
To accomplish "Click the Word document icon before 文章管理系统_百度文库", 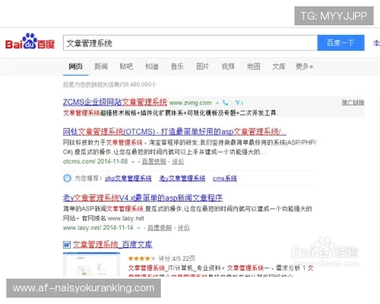I will pos(66,244).
